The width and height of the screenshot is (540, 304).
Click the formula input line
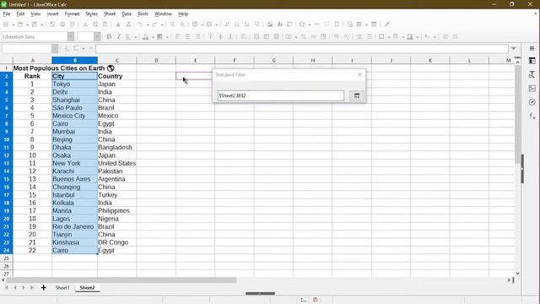tap(302, 49)
